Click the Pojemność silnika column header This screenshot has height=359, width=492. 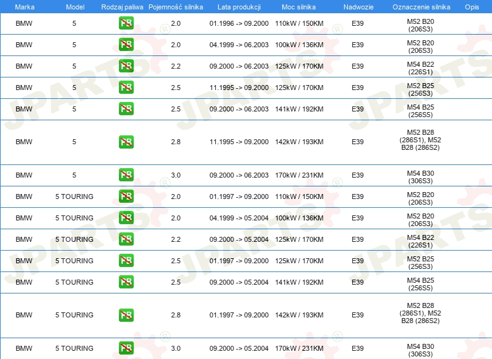click(x=176, y=7)
